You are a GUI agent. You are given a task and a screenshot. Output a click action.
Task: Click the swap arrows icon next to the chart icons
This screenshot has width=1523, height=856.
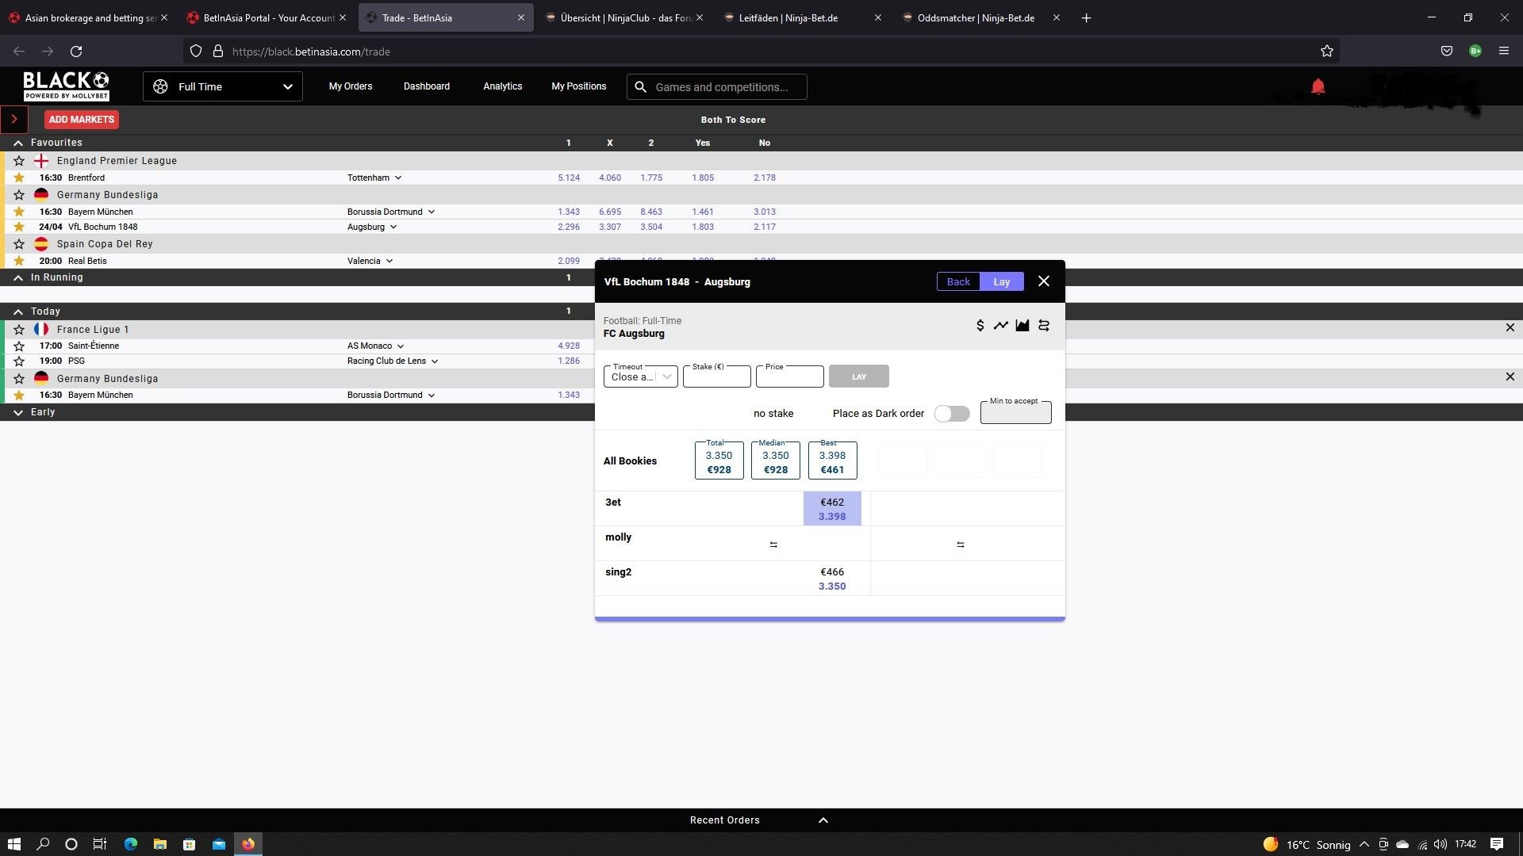tap(1044, 326)
